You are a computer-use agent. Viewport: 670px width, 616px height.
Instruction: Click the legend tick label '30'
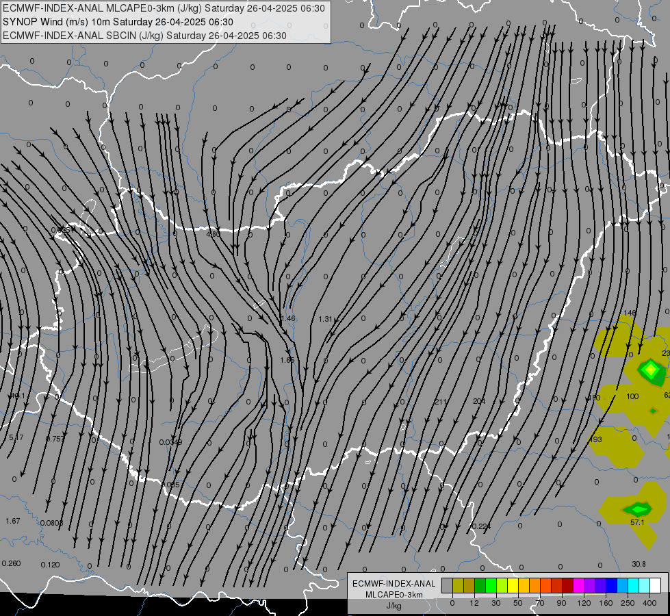click(x=495, y=603)
